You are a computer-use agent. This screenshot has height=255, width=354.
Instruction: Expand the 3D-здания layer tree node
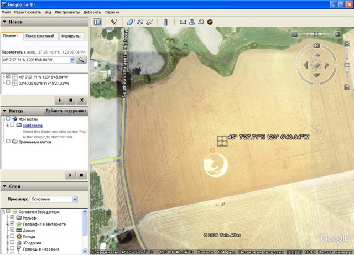pos(7,243)
